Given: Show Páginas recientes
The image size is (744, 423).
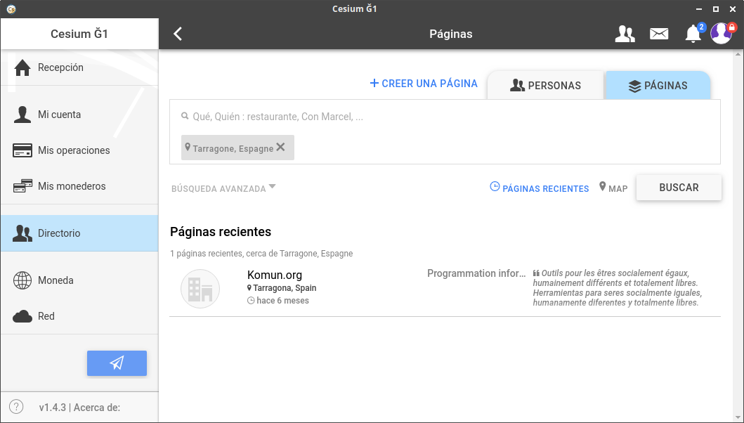Looking at the screenshot, I should (x=540, y=188).
